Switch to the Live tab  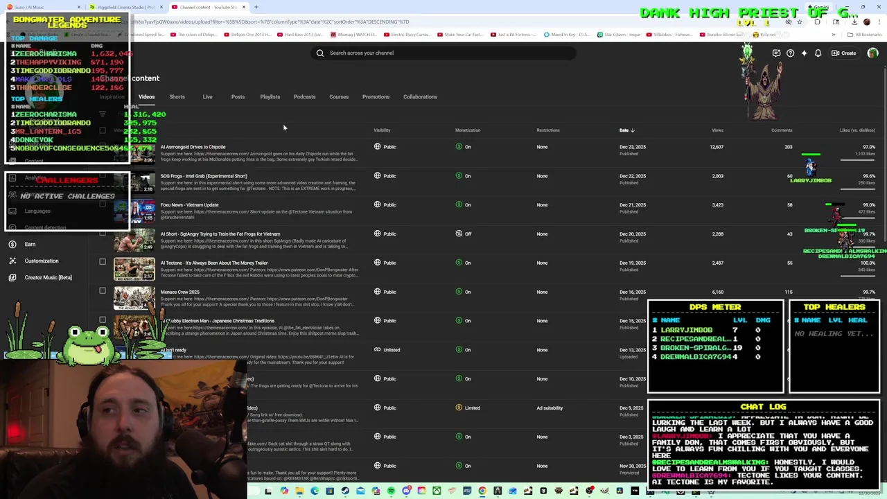[207, 97]
